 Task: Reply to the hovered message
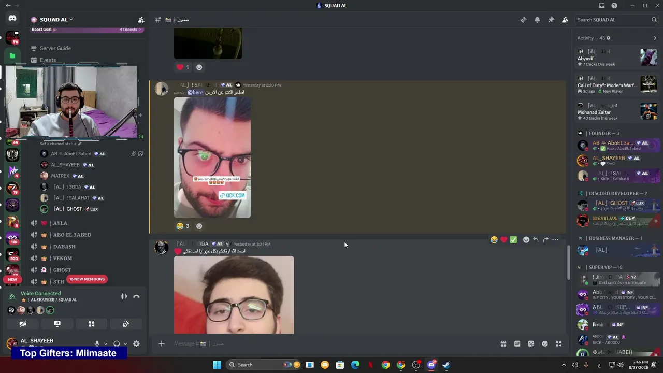pos(536,240)
